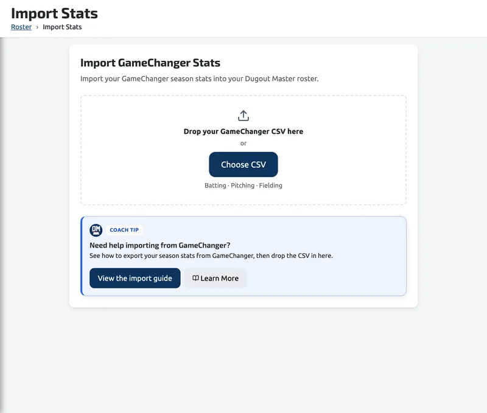Click "Need help importing from GameChanger?" heading
This screenshot has height=413, width=487.
click(x=160, y=246)
